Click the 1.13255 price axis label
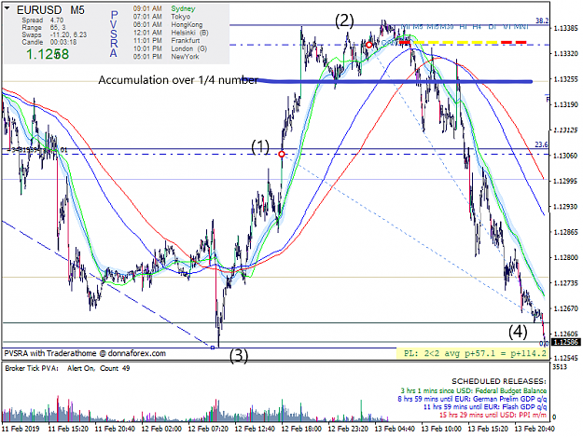Image resolution: width=583 pixels, height=437 pixels. (x=566, y=79)
